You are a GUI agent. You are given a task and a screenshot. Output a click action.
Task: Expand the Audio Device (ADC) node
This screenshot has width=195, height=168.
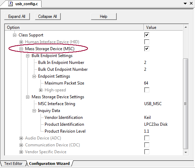click(x=21, y=138)
